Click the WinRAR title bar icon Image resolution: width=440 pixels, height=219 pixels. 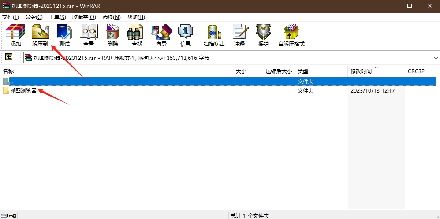6,6
